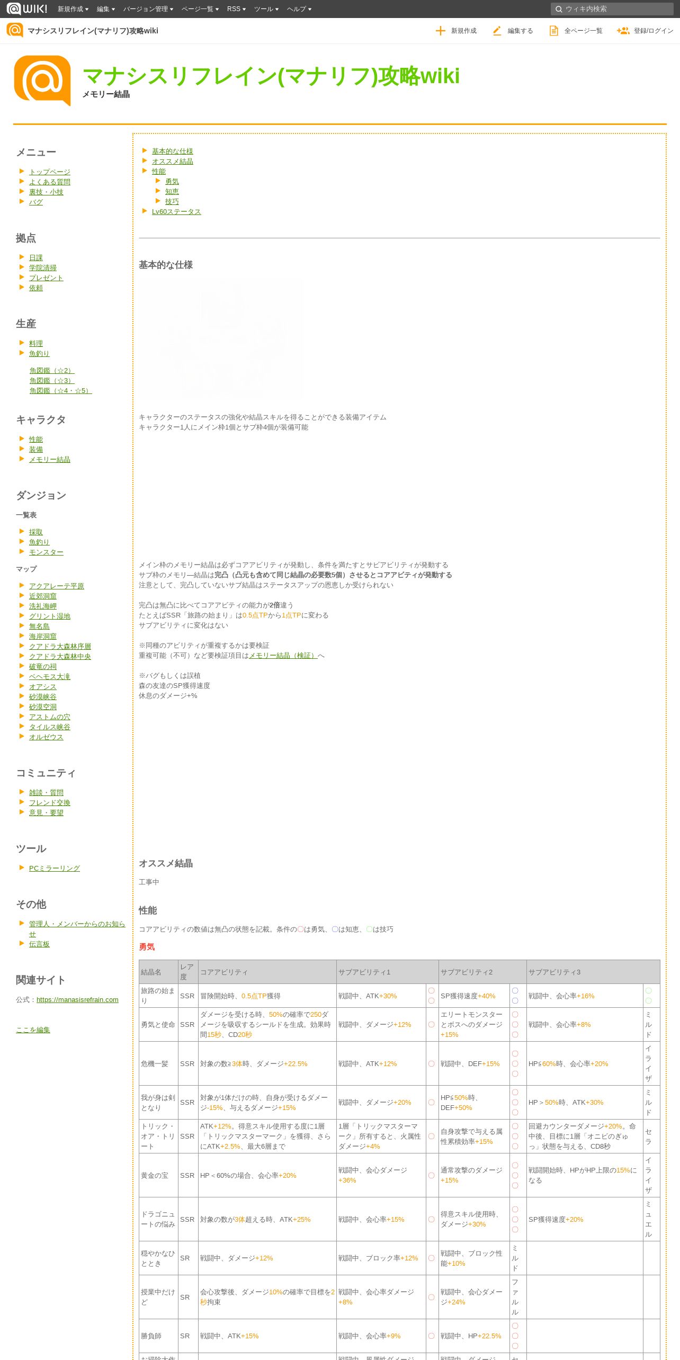Expand the RSS dropdown menu

tap(236, 9)
